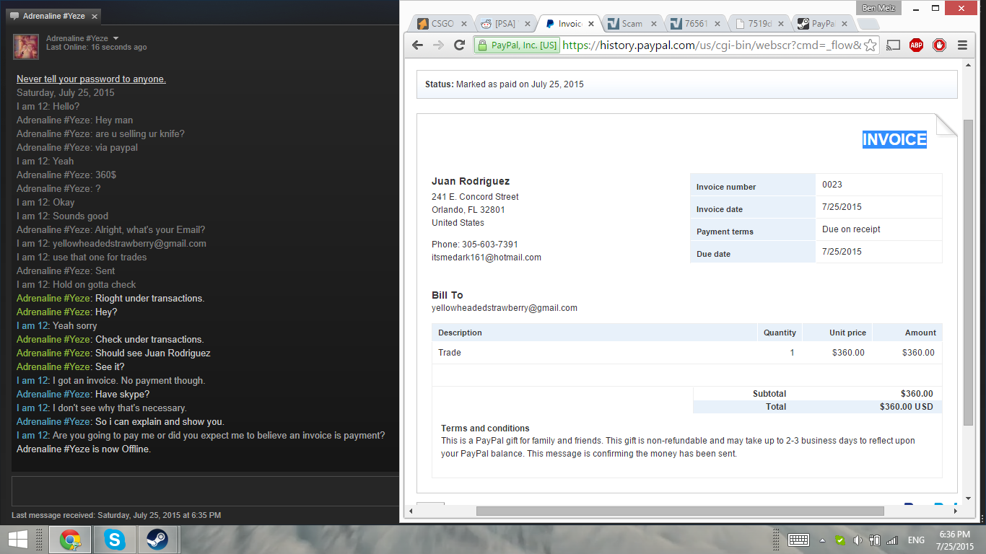Open the Chrome hamburger menu

click(962, 45)
